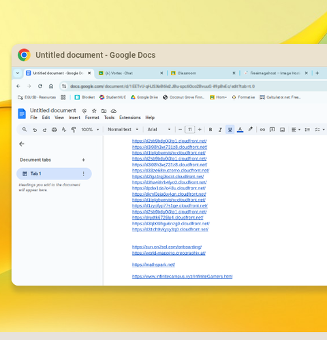The height and width of the screenshot is (340, 327).
Task: Open the File menu
Action: coord(33,118)
